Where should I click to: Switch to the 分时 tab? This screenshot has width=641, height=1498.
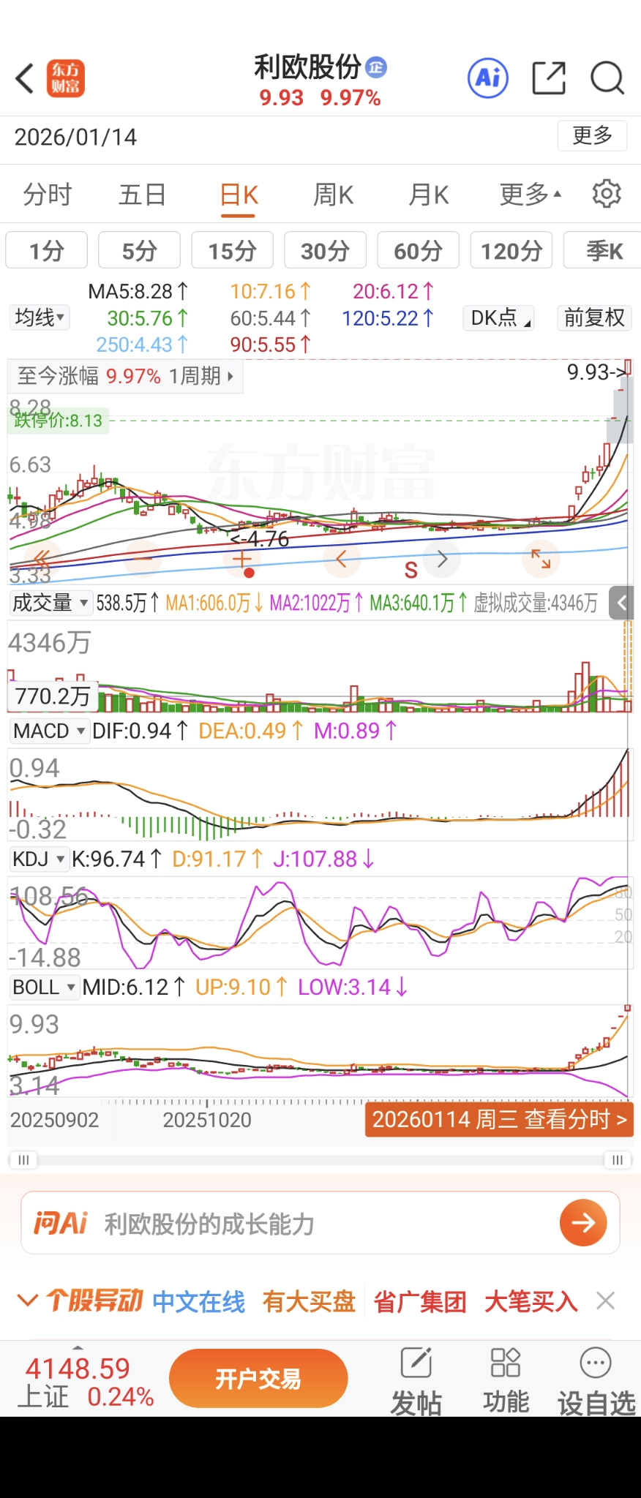point(48,195)
